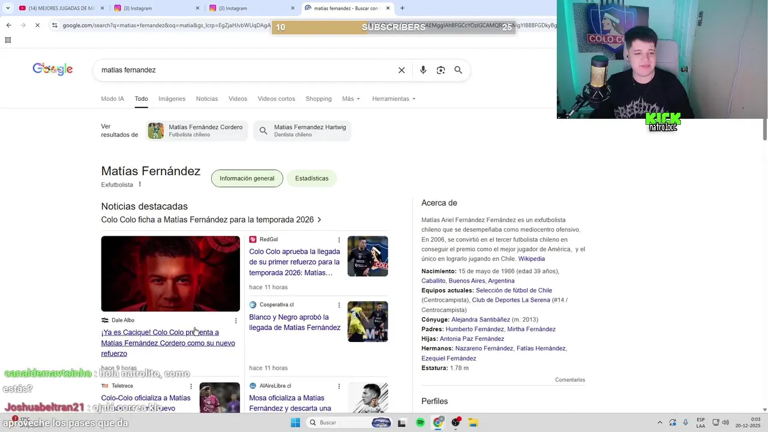768x432 pixels.
Task: Open the apps grid bookmark icon
Action: pos(8,40)
